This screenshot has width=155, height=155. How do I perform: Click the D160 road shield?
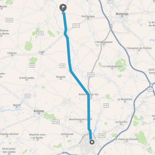click(102, 135)
